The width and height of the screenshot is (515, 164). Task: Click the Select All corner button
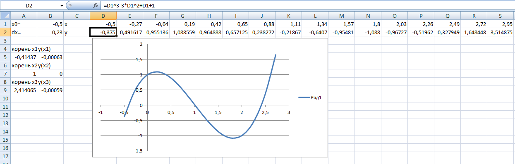click(5, 16)
